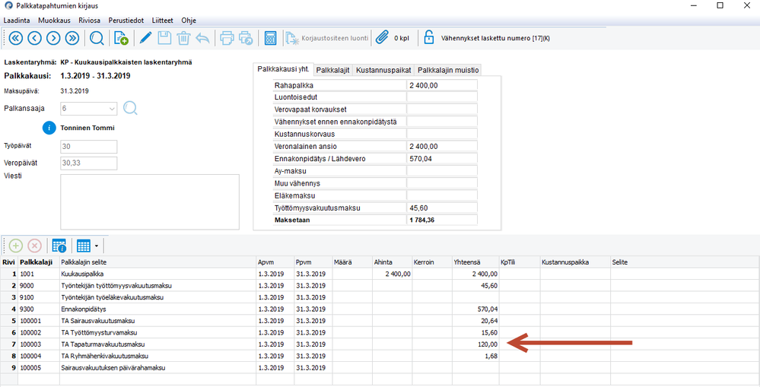
Task: Click the calendar info icon above the grid
Action: pos(59,246)
